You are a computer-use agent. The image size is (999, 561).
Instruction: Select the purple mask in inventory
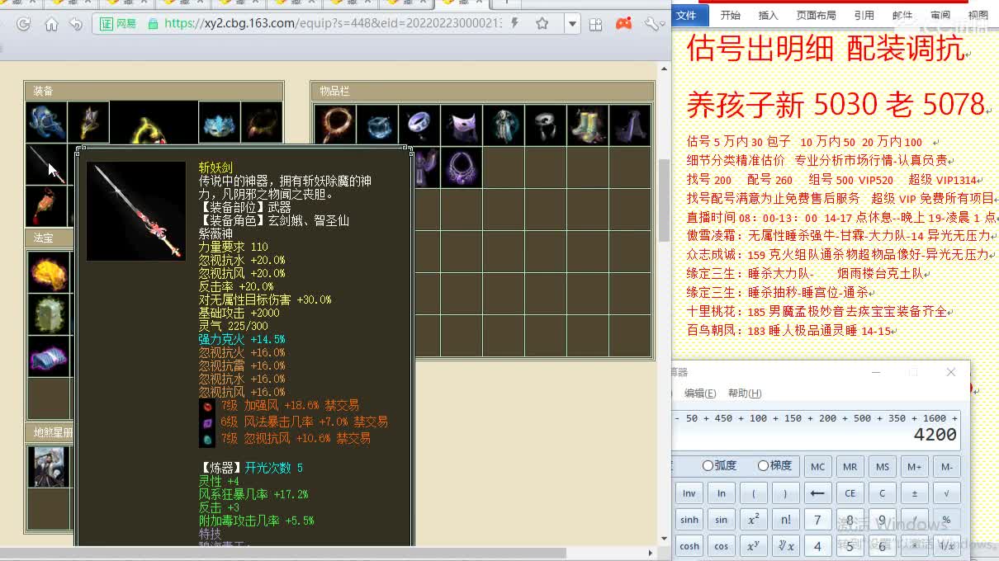click(x=462, y=125)
